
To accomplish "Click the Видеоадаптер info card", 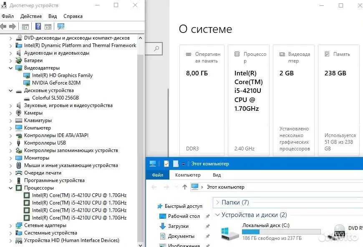I will [x=294, y=100].
